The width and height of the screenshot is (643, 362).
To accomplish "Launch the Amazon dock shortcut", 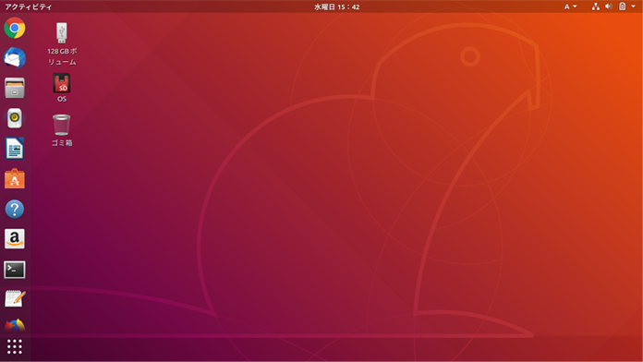I will tap(15, 239).
